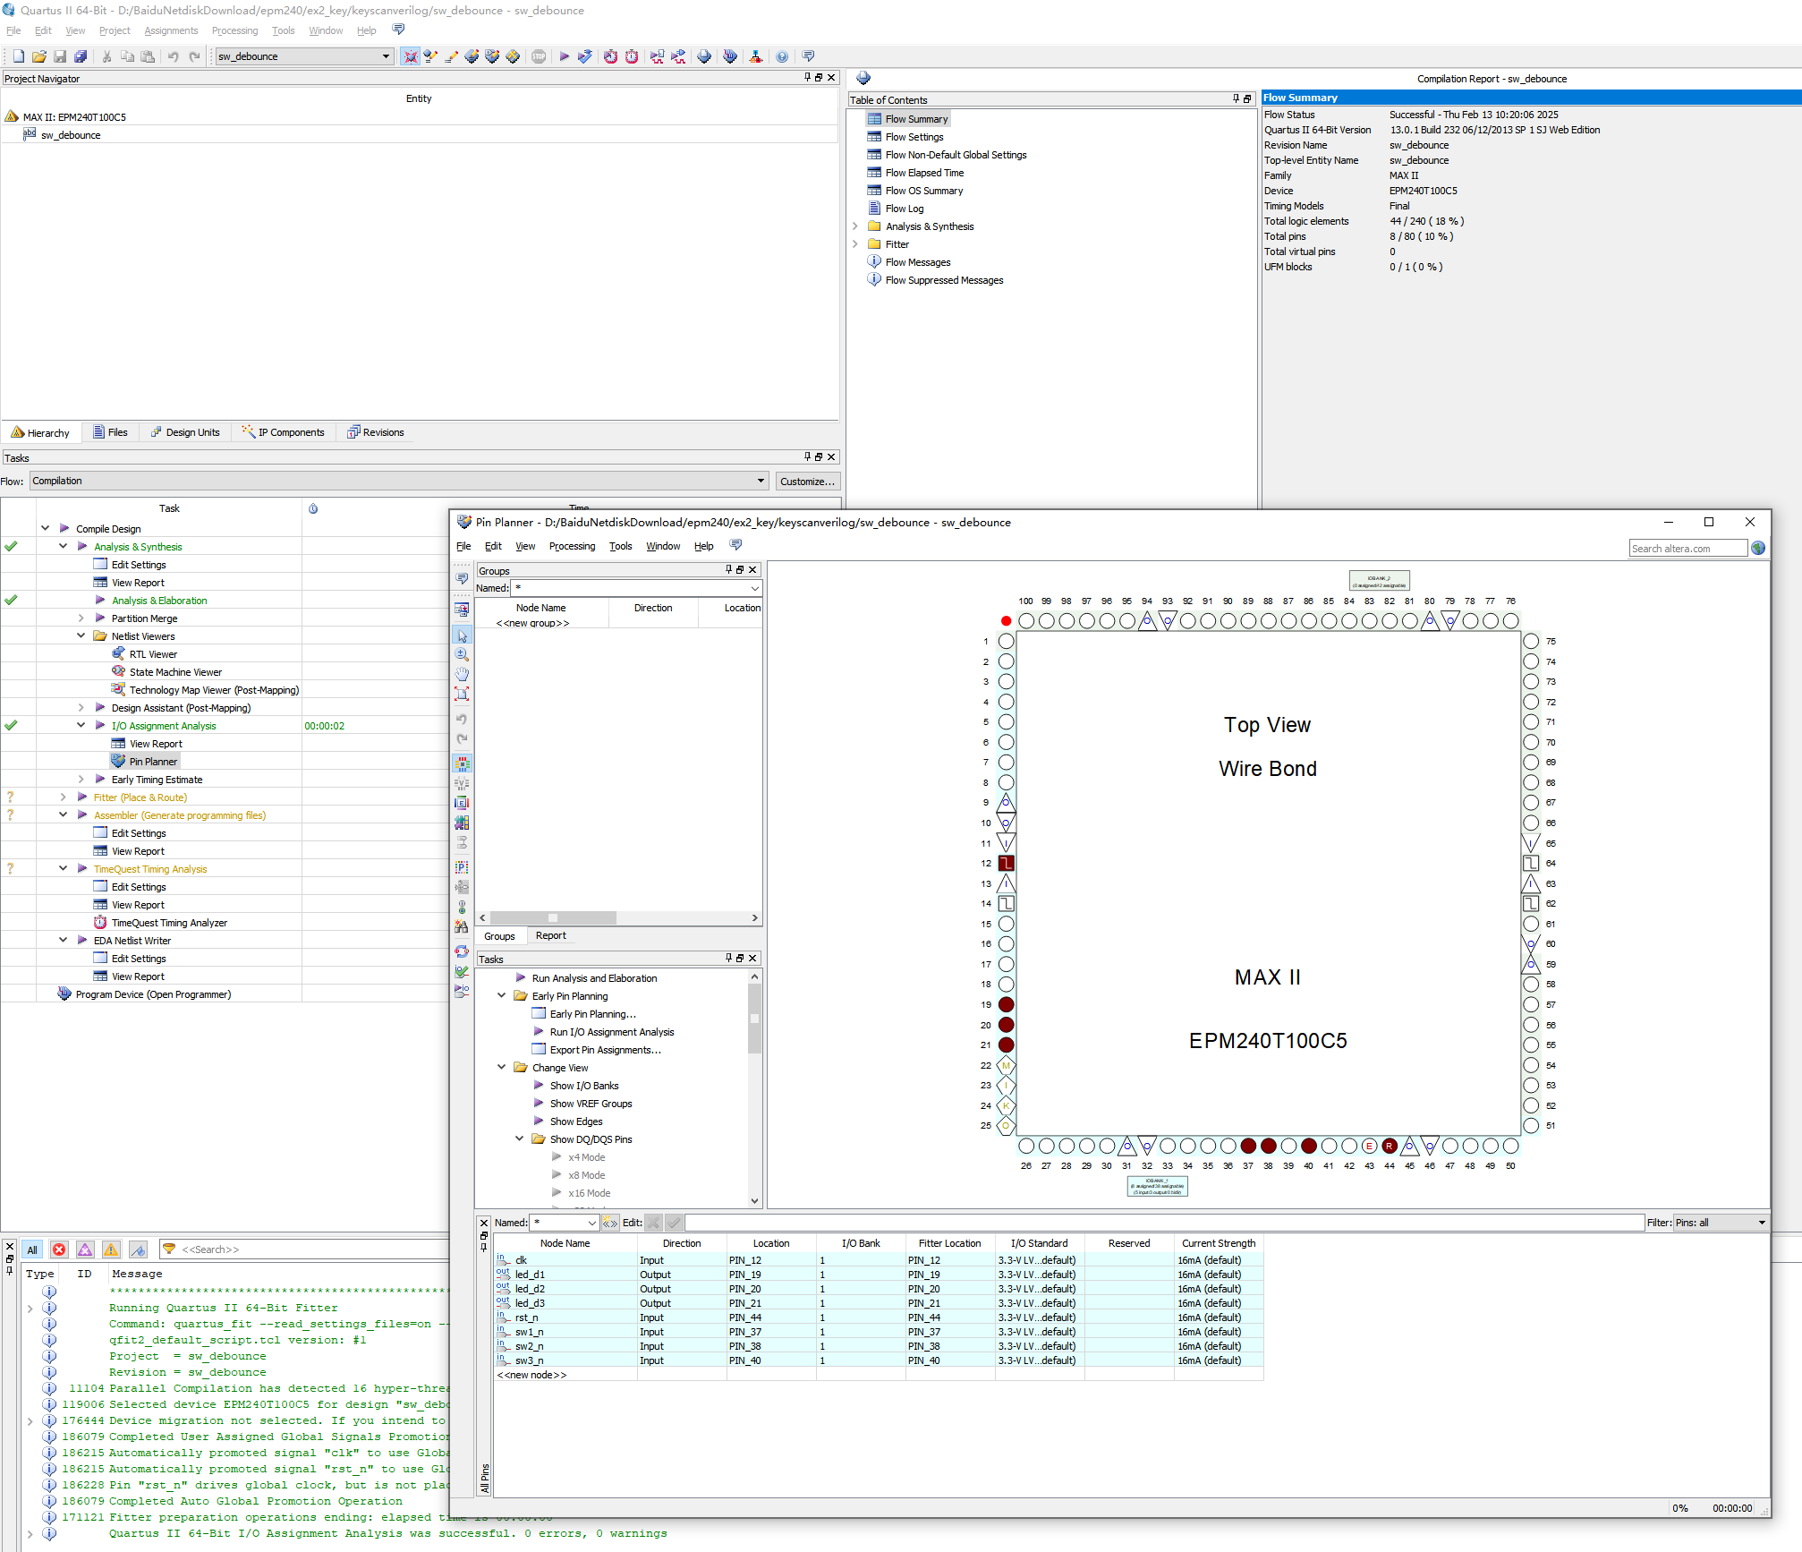The width and height of the screenshot is (1802, 1552).
Task: Click the Stop Processing icon in the Quartus toolbar
Action: pos(539,56)
